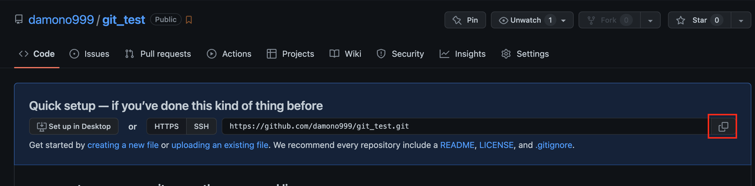Follow the 'creating a new file' link
Screen dimensions: 755x186
coord(123,145)
